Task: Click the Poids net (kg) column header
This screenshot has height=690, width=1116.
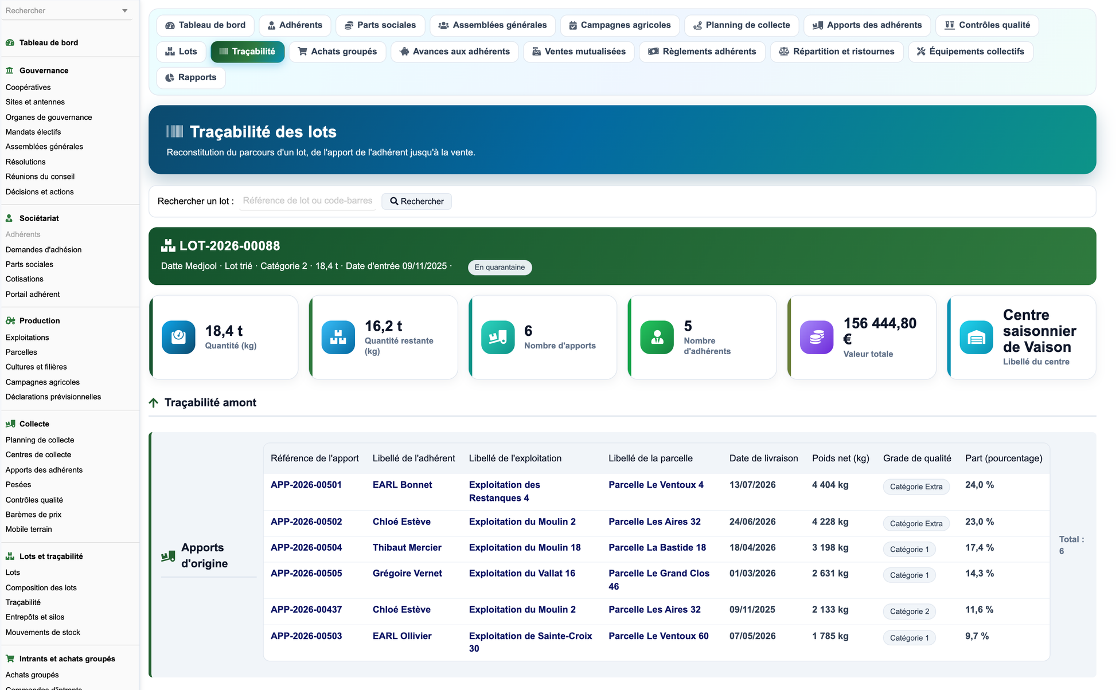Action: [x=841, y=458]
